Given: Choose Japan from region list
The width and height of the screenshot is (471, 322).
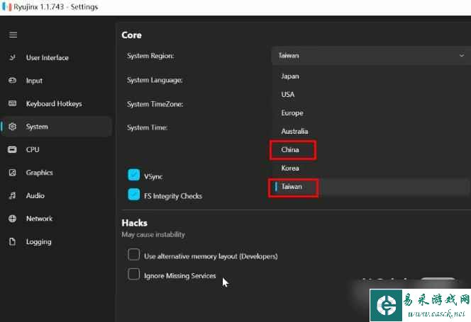Looking at the screenshot, I should [x=290, y=76].
